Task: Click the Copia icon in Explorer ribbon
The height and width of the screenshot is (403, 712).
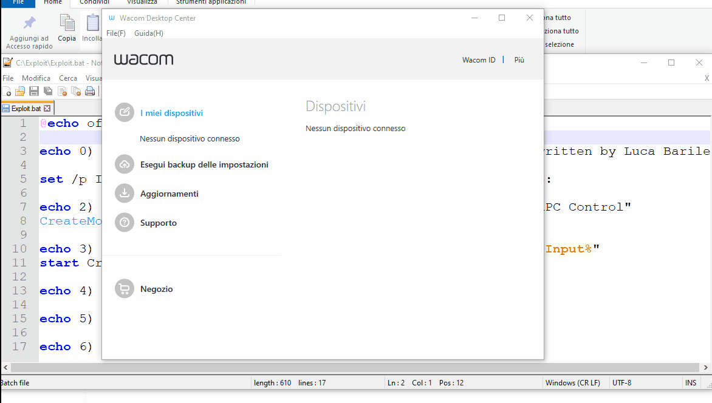Action: point(67,22)
